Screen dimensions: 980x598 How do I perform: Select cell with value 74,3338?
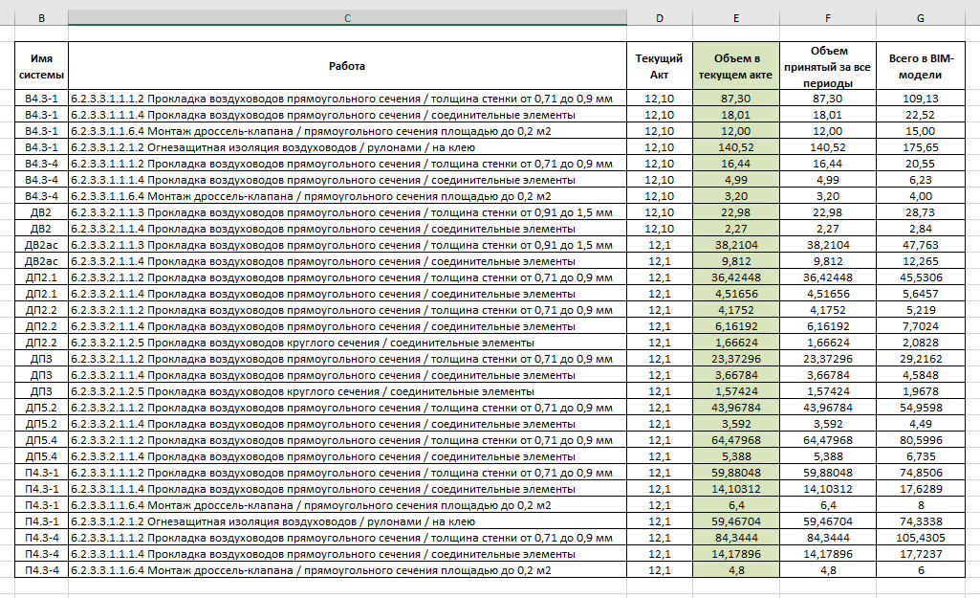[921, 521]
